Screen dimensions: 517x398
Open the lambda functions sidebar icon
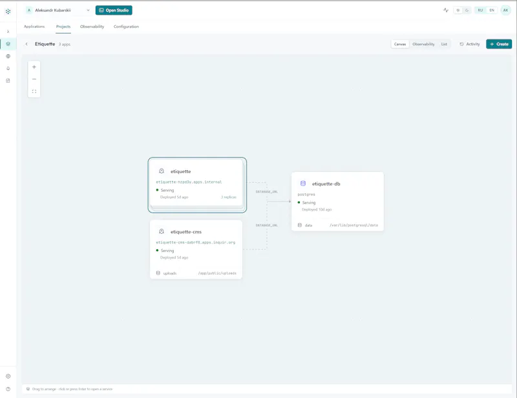click(8, 31)
